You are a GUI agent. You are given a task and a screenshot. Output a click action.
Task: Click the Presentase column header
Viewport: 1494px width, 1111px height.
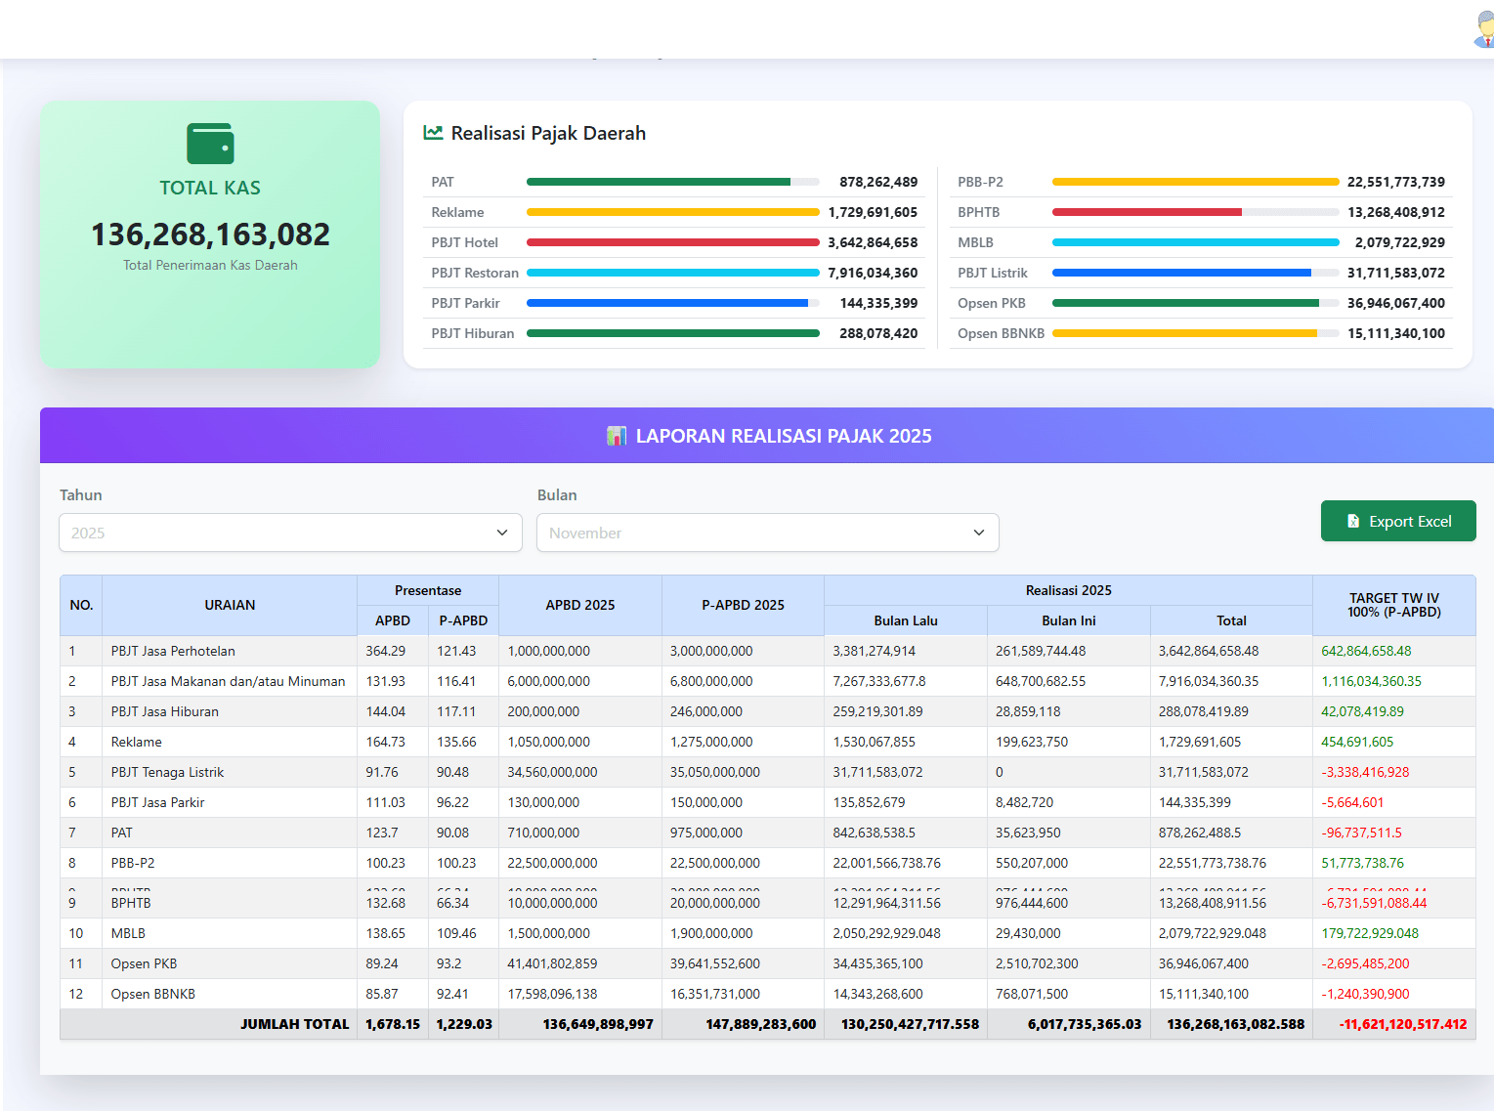pos(427,589)
